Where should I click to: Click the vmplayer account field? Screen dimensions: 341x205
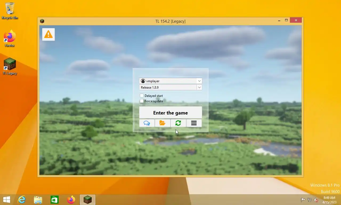[x=170, y=81]
